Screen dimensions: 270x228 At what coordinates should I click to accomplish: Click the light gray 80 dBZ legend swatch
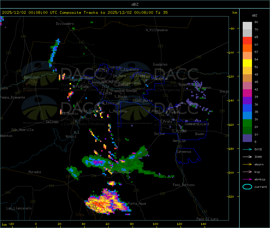pos(247,26)
